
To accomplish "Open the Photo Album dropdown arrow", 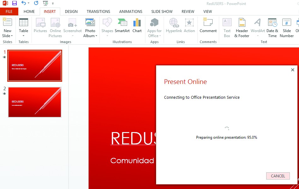I will point(96,36).
